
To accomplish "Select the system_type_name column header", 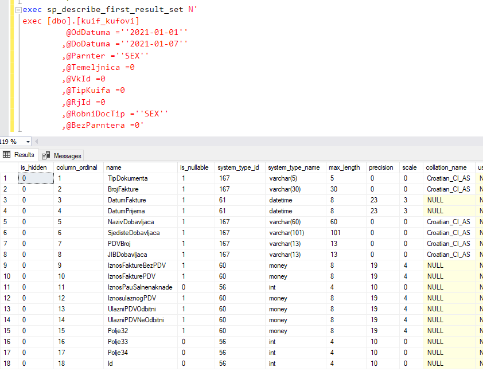I will click(x=295, y=167).
